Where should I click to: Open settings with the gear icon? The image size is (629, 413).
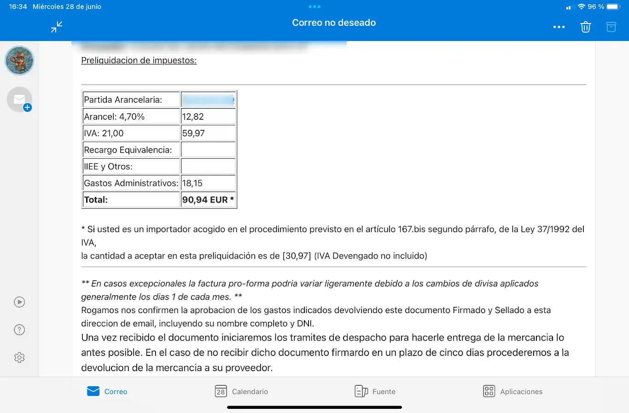point(19,357)
